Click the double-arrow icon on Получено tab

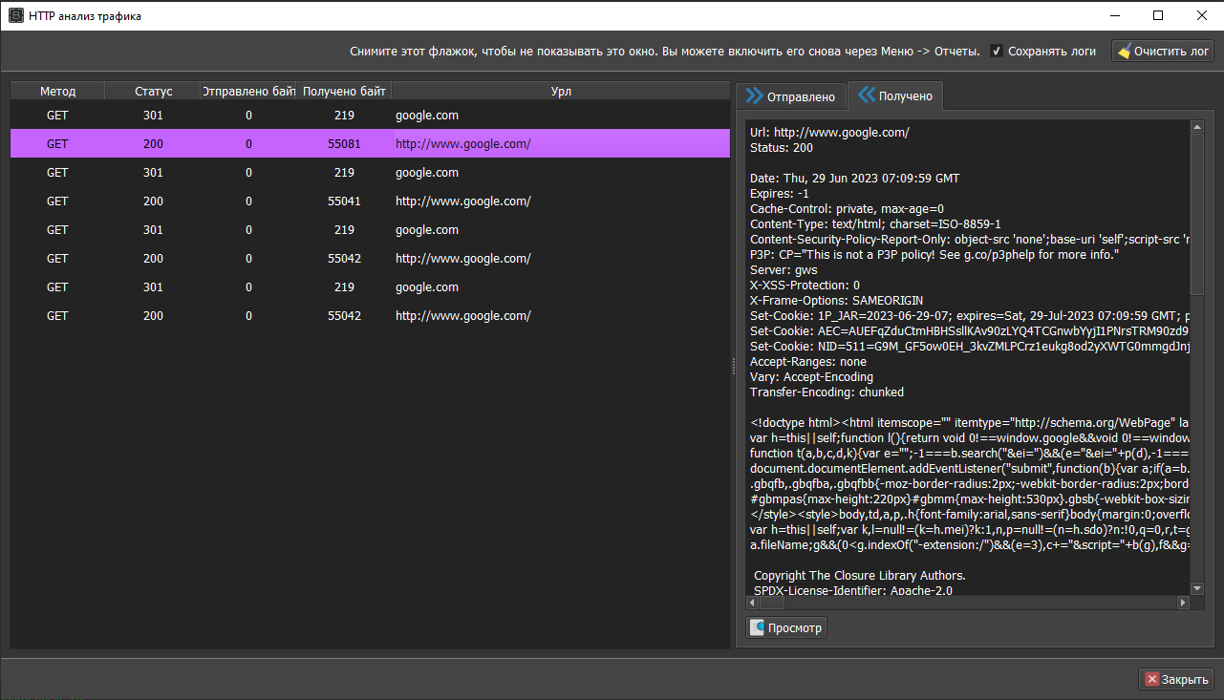(x=866, y=95)
